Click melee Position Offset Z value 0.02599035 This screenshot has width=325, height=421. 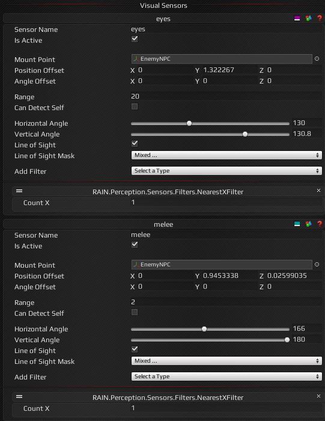(x=294, y=275)
